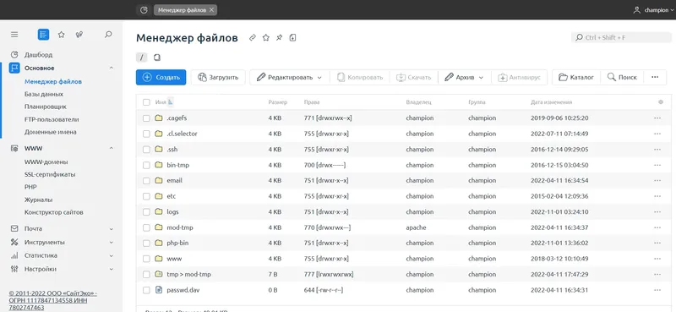Viewport: 676px width, 312px height.
Task: Click the clock icon in the top tab bar
Action: pyautogui.click(x=144, y=10)
